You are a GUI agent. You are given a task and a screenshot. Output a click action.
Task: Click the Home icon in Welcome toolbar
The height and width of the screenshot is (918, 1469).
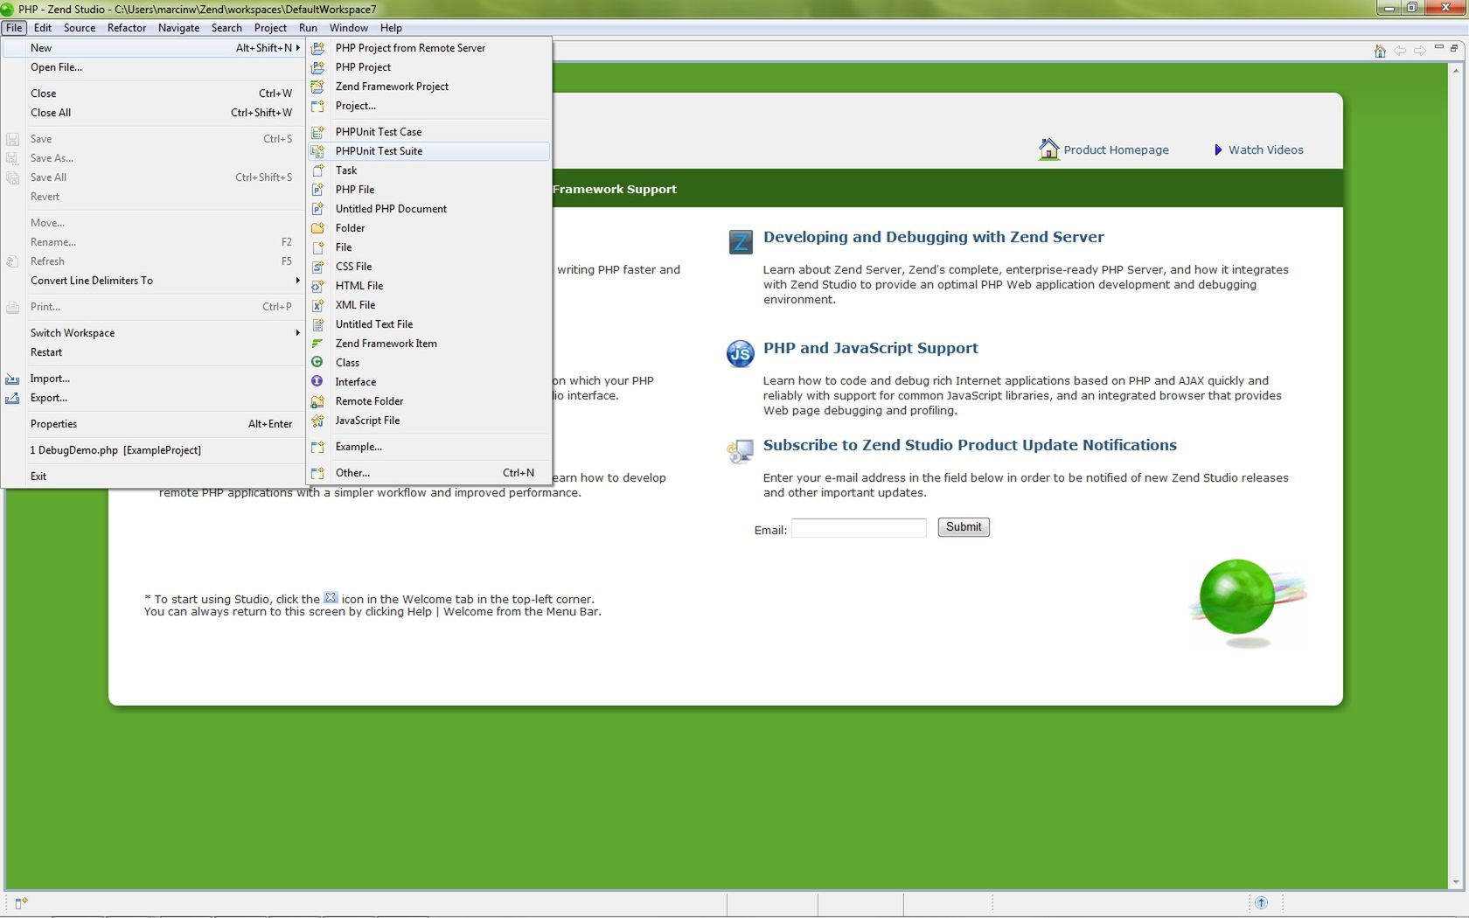pos(1380,51)
